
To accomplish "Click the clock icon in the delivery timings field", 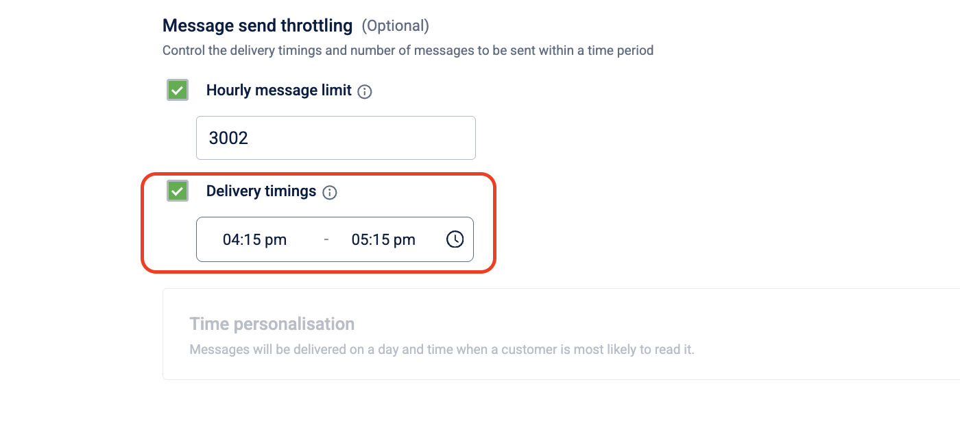I will [x=455, y=239].
